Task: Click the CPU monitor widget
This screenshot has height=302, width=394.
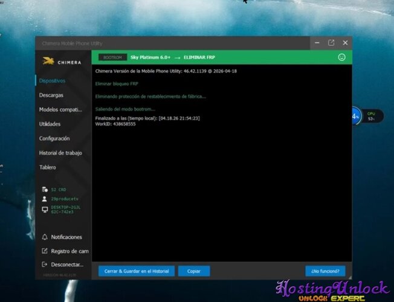Action: (x=373, y=116)
